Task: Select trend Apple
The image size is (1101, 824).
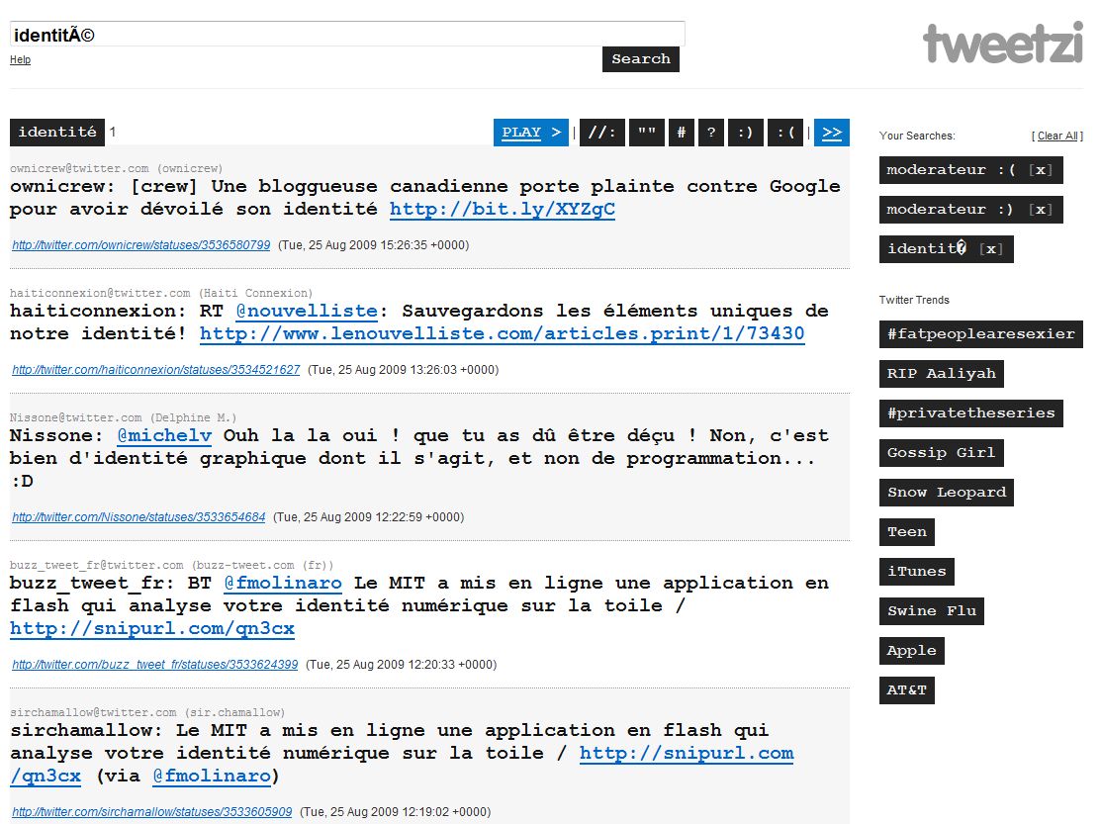Action: click(x=911, y=651)
